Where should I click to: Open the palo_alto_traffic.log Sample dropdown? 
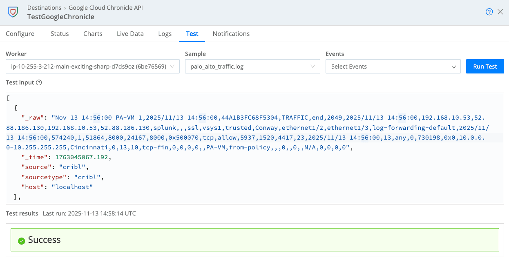pos(252,66)
